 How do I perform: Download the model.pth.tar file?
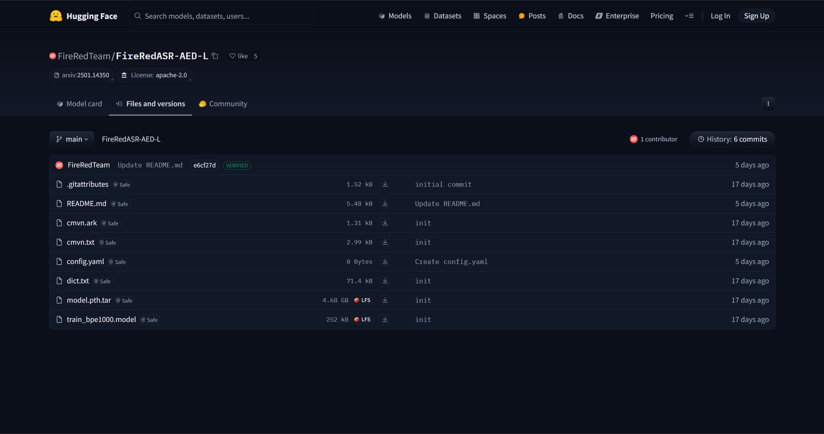click(385, 300)
